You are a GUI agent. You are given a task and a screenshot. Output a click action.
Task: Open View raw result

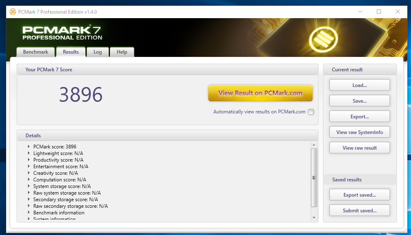pyautogui.click(x=360, y=148)
